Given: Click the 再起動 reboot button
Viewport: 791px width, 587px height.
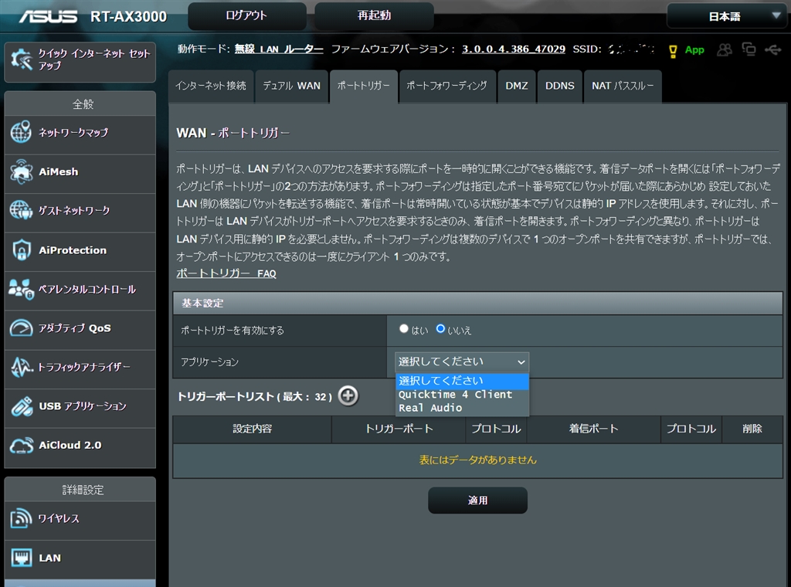Looking at the screenshot, I should tap(374, 15).
